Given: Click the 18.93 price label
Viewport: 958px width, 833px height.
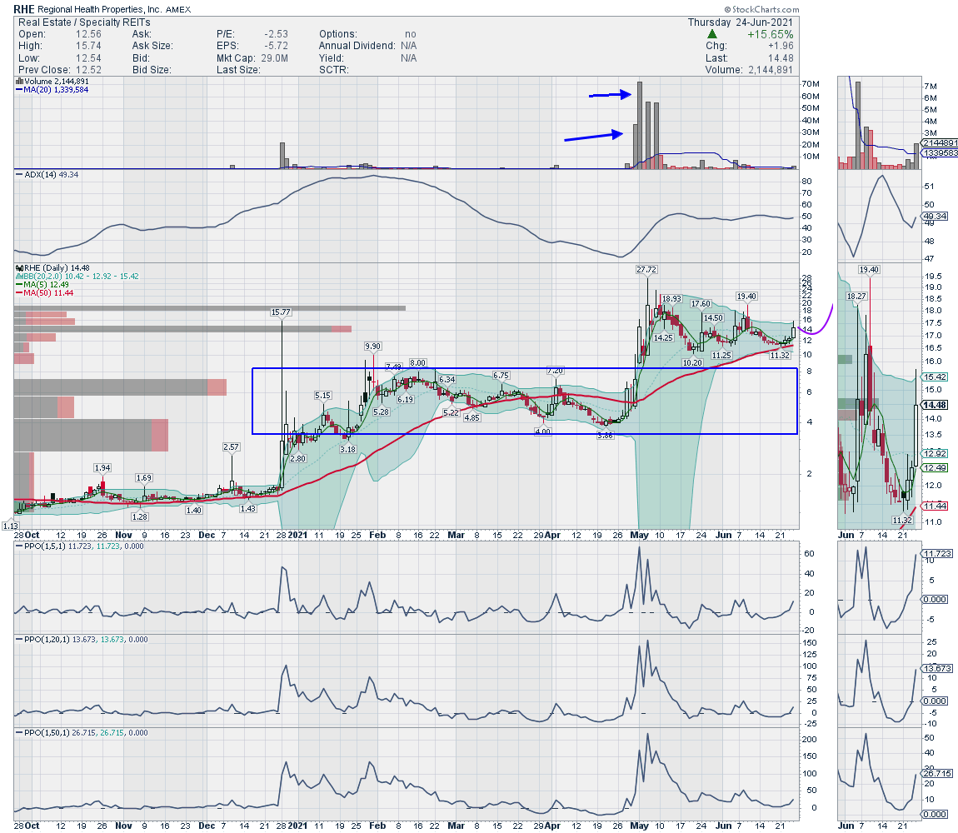Looking at the screenshot, I should (x=671, y=299).
